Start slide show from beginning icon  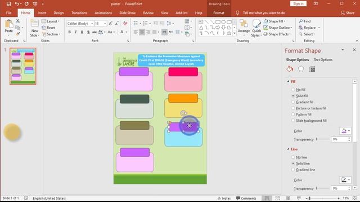pyautogui.click(x=35, y=4)
